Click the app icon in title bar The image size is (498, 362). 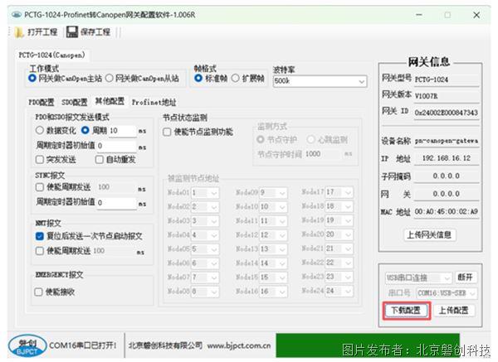point(17,15)
